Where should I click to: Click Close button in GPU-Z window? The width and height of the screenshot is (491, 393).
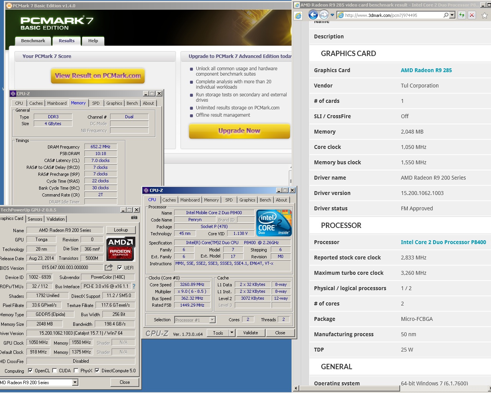click(125, 382)
